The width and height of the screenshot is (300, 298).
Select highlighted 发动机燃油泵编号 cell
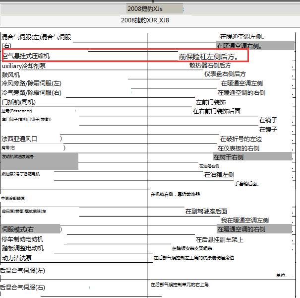pyautogui.click(x=40, y=161)
